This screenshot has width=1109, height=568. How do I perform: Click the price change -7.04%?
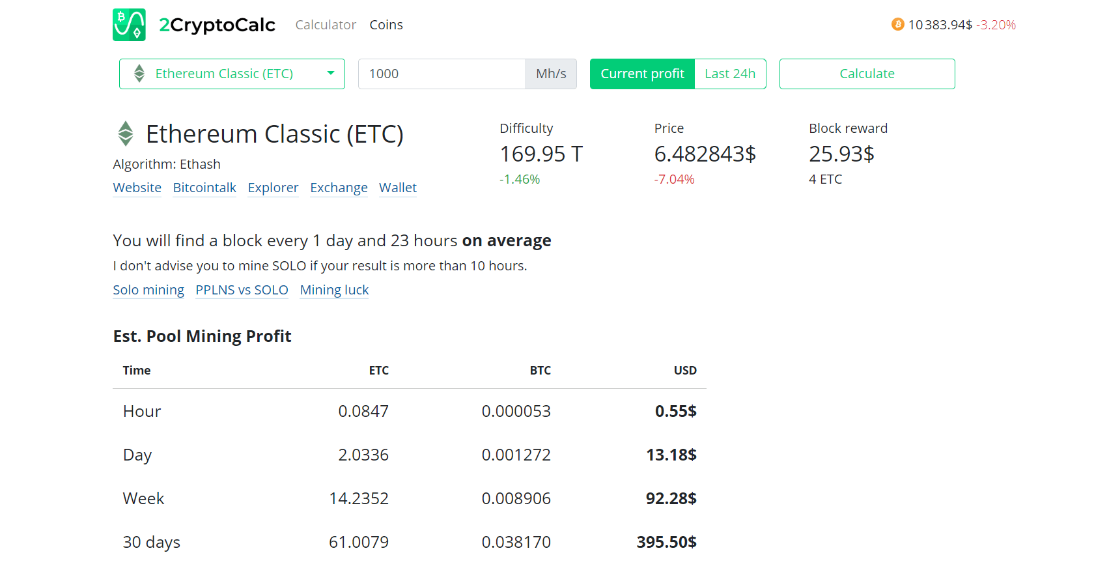[x=675, y=179]
